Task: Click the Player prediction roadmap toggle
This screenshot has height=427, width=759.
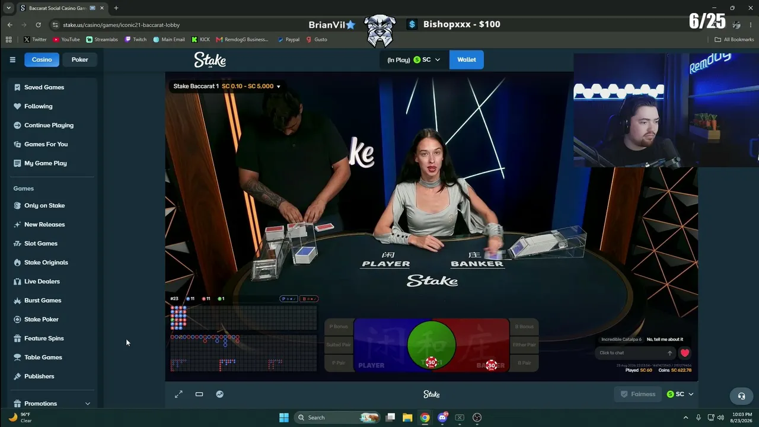Action: 289,299
